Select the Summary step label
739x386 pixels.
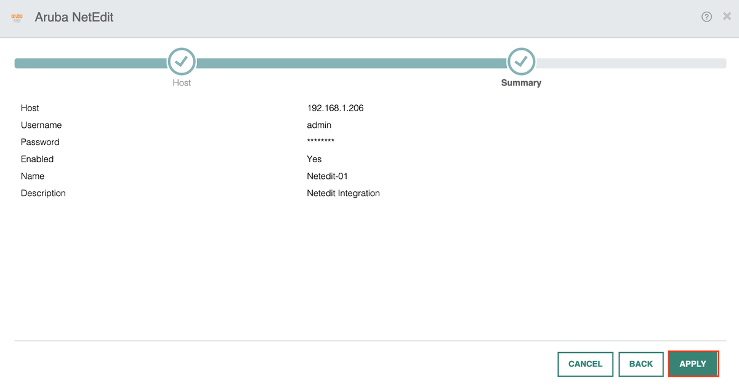(521, 82)
